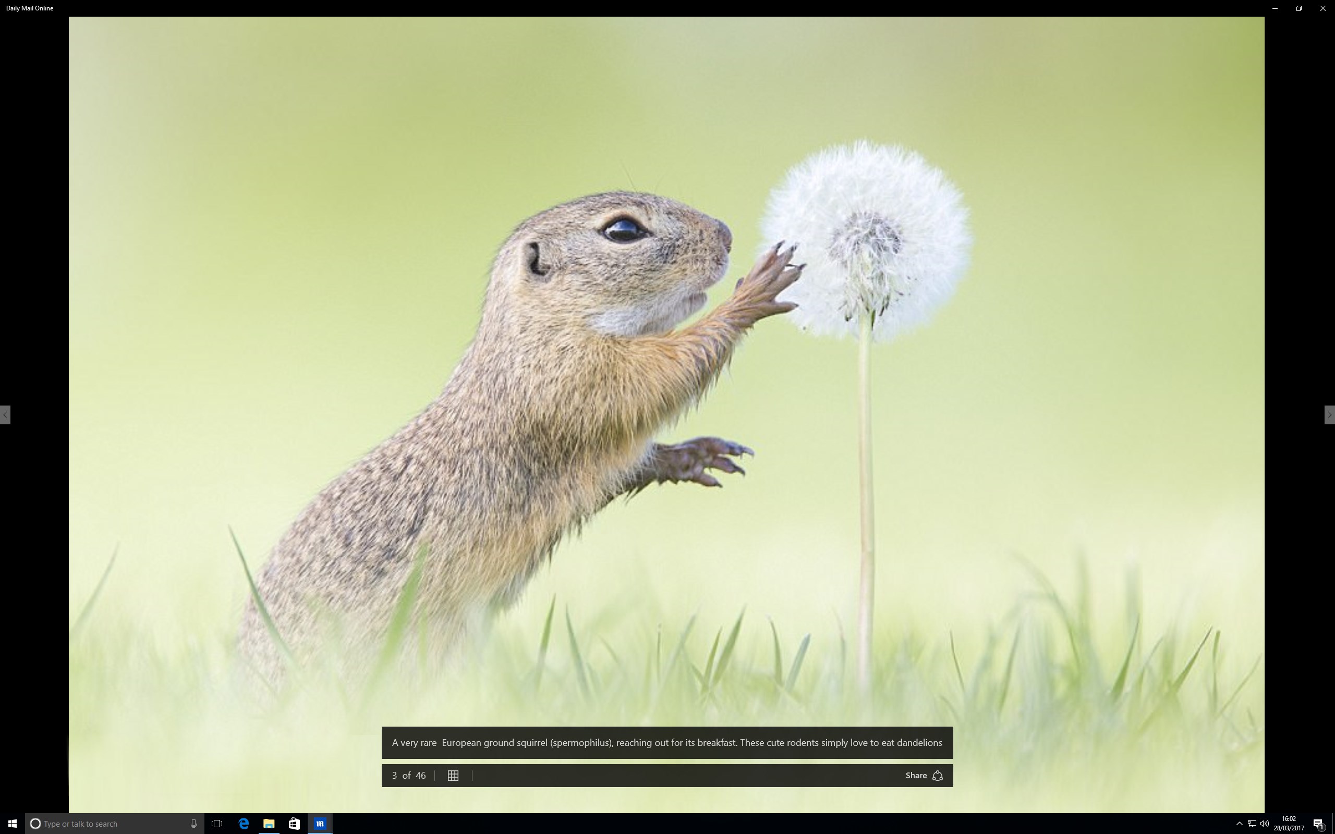The image size is (1335, 834).
Task: Click the Share button
Action: point(923,775)
